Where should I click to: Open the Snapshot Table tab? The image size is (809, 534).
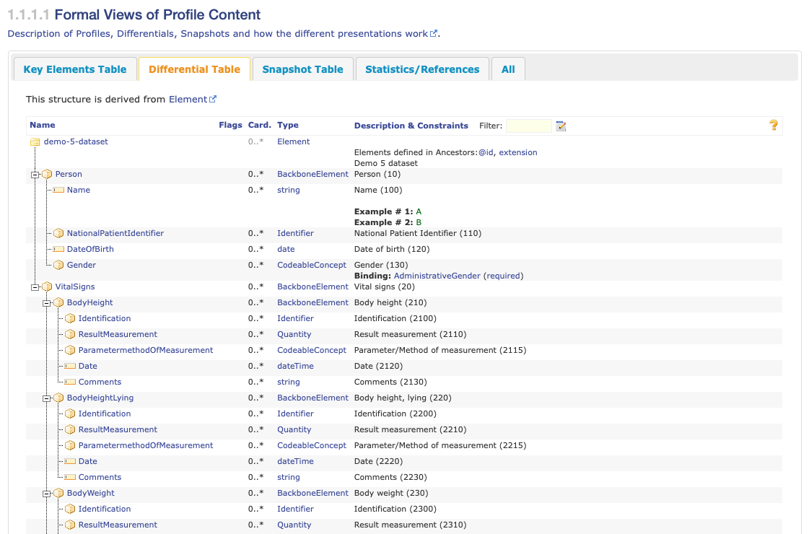(302, 69)
